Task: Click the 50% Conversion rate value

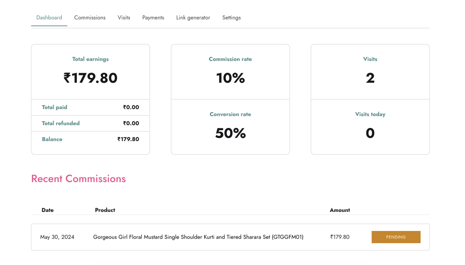Action: [x=230, y=133]
